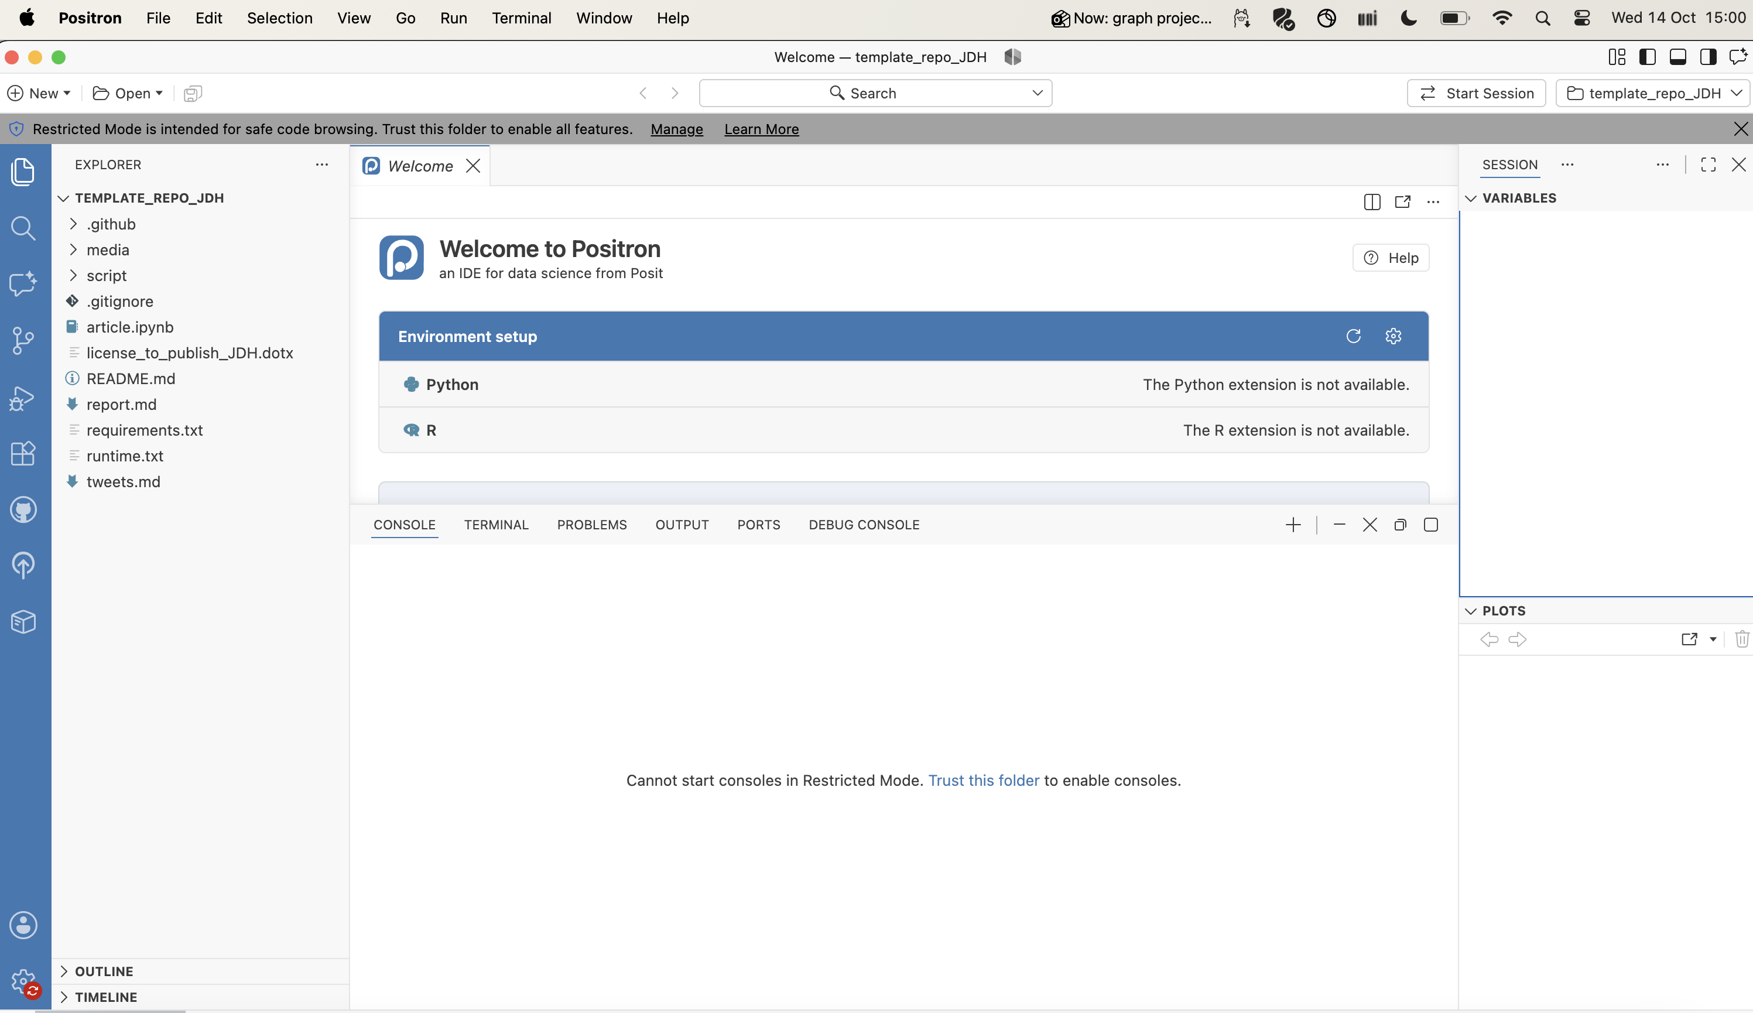Expand the media folder

[200, 250]
